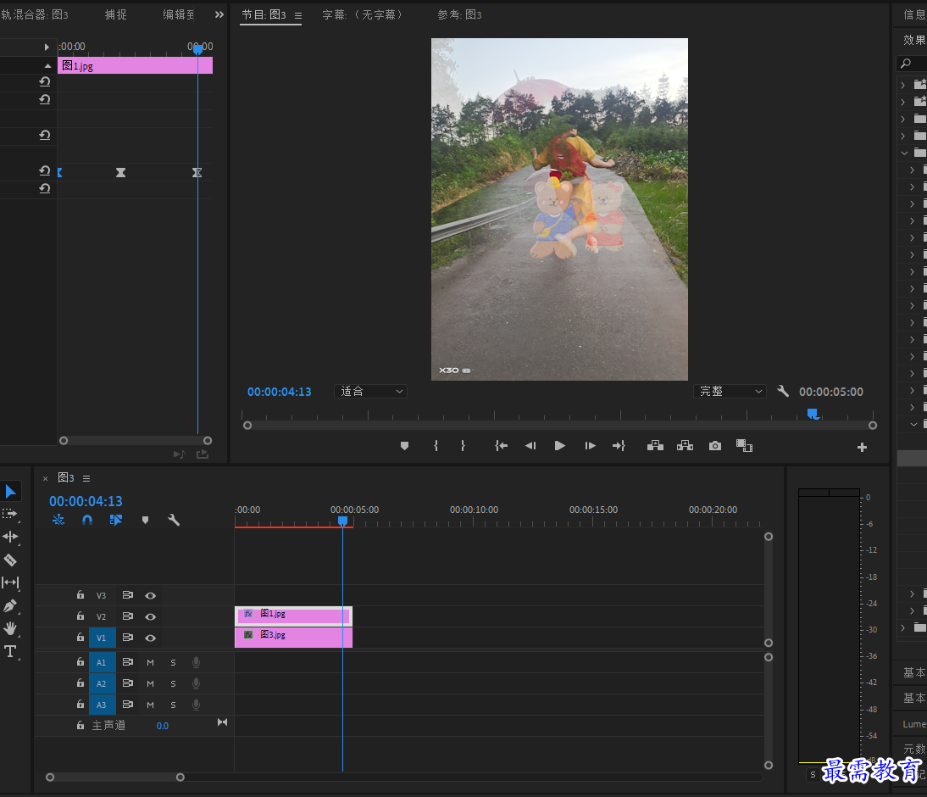Open timeline display settings wrench
927x797 pixels.
coord(173,520)
